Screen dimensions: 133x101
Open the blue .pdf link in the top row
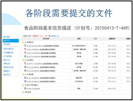point(55,36)
